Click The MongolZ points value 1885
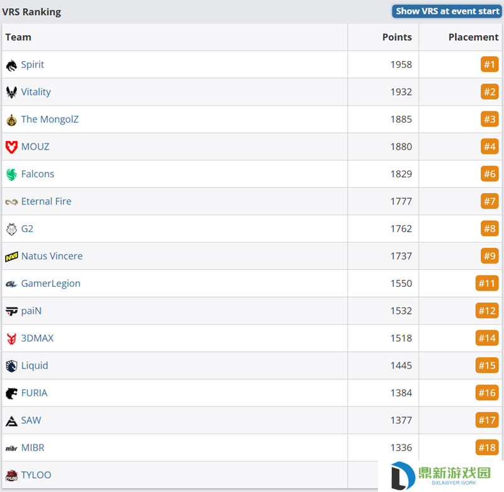The width and height of the screenshot is (504, 492). pos(401,119)
